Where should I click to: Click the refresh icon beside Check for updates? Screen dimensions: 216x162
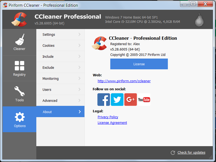[173, 153]
